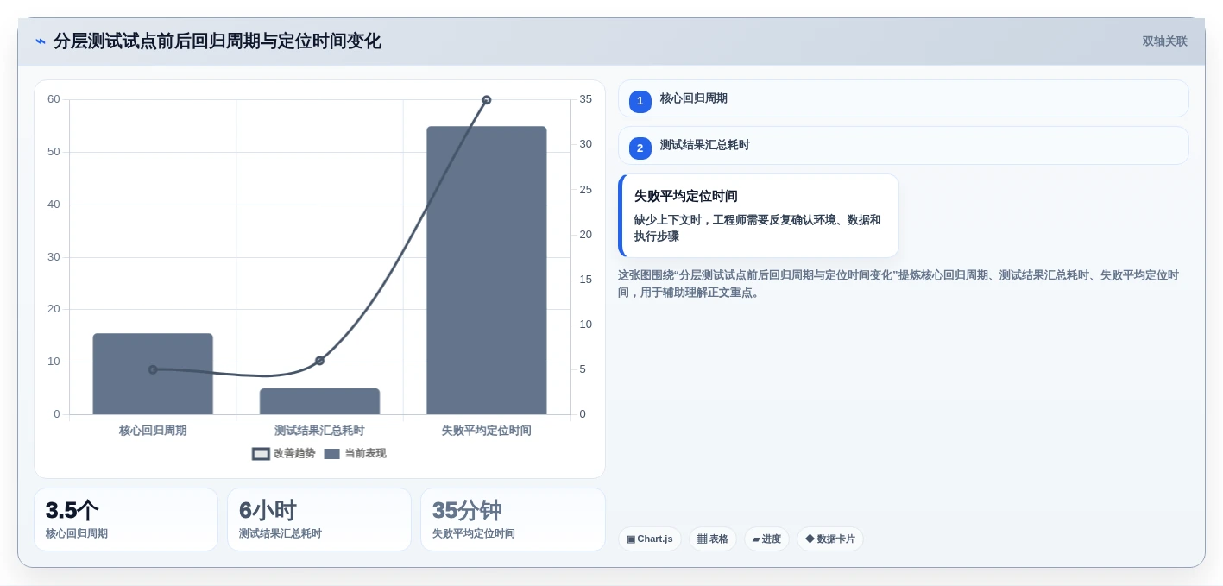Screen dimensions: 1223x586
Task: Click the x-axis label 核心回归周期
Action: (x=153, y=431)
